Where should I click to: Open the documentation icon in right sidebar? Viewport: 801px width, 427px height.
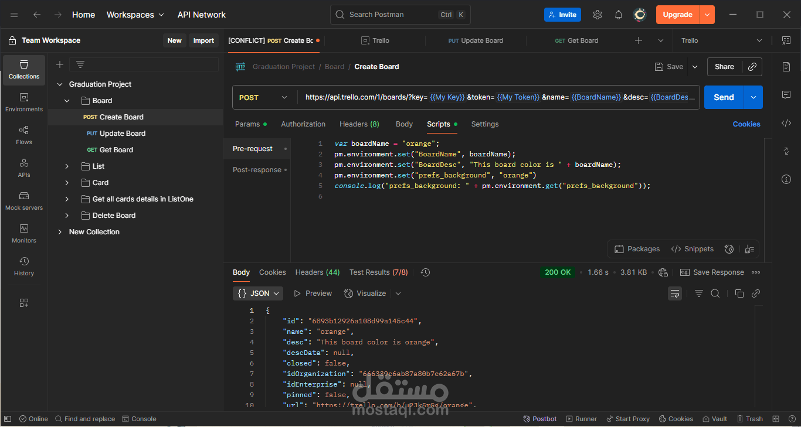[786, 67]
